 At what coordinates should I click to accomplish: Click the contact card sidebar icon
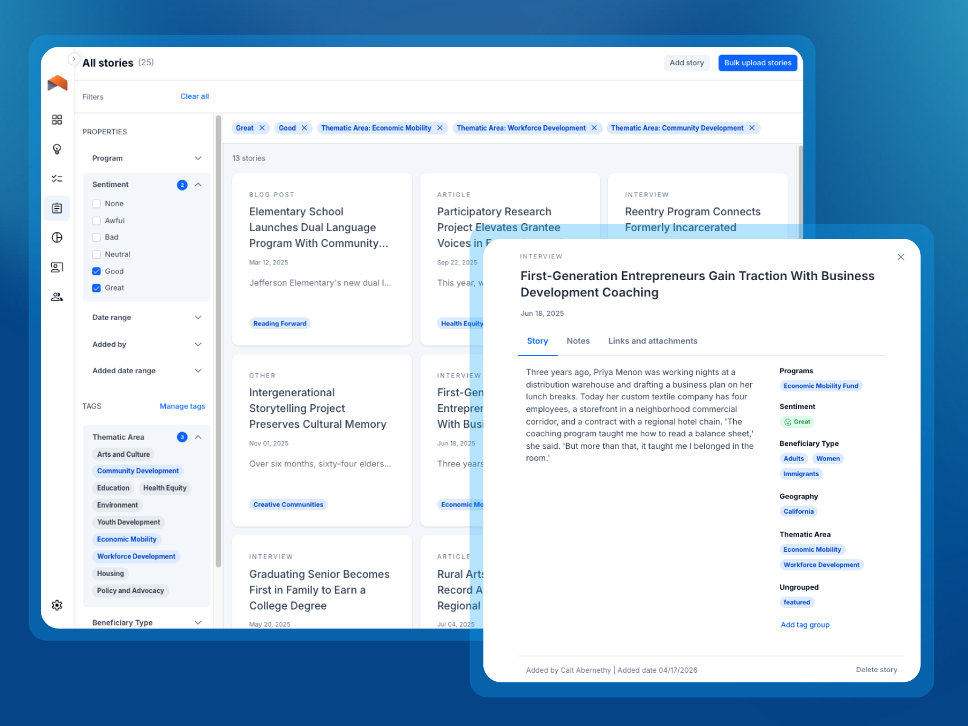coord(57,267)
